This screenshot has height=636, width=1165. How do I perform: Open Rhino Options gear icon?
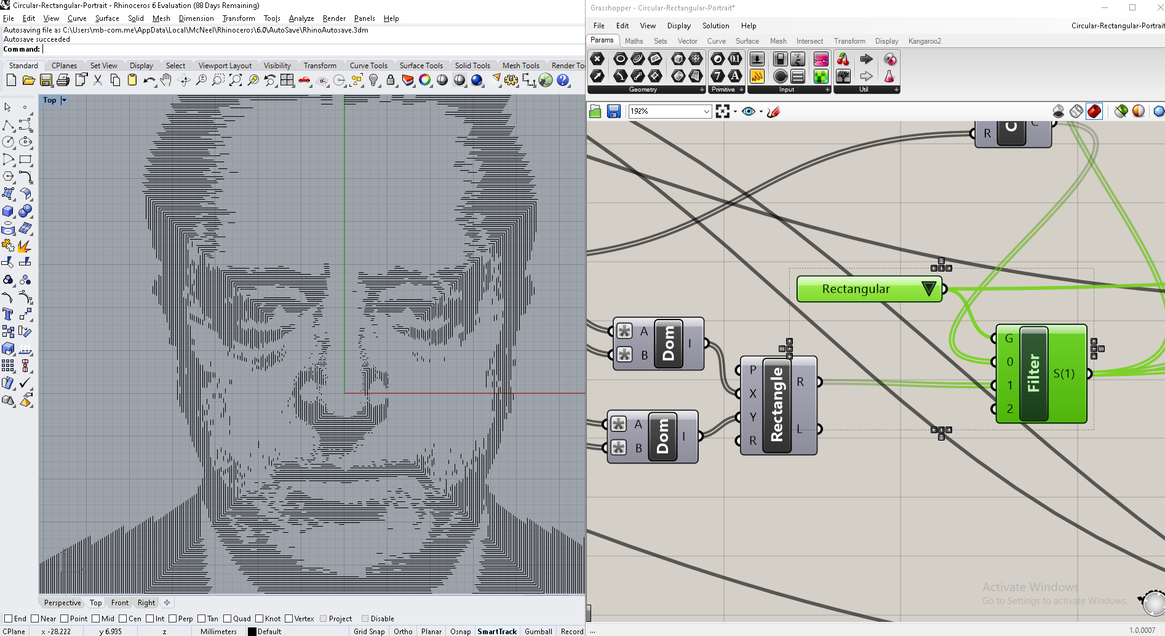pyautogui.click(x=511, y=80)
